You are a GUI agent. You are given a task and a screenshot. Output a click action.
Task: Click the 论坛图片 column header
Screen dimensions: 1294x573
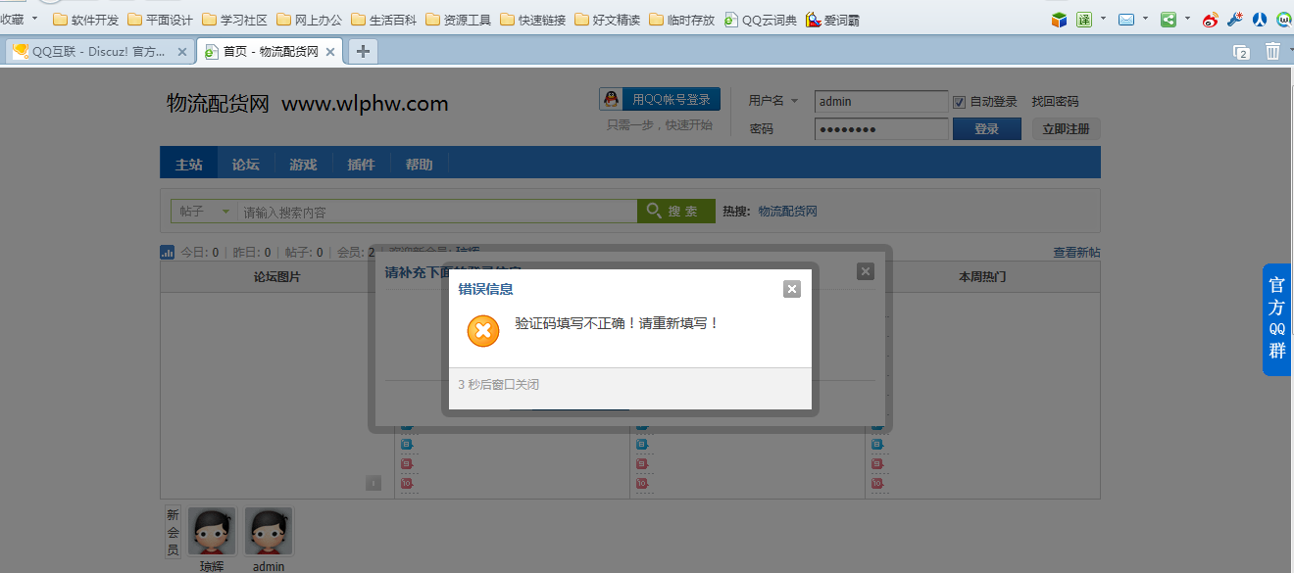click(x=277, y=277)
